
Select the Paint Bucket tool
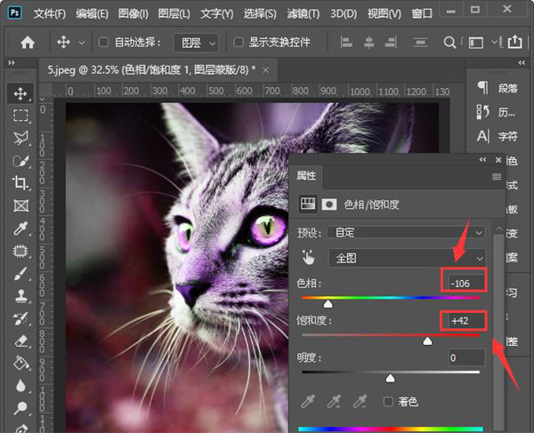[21, 363]
